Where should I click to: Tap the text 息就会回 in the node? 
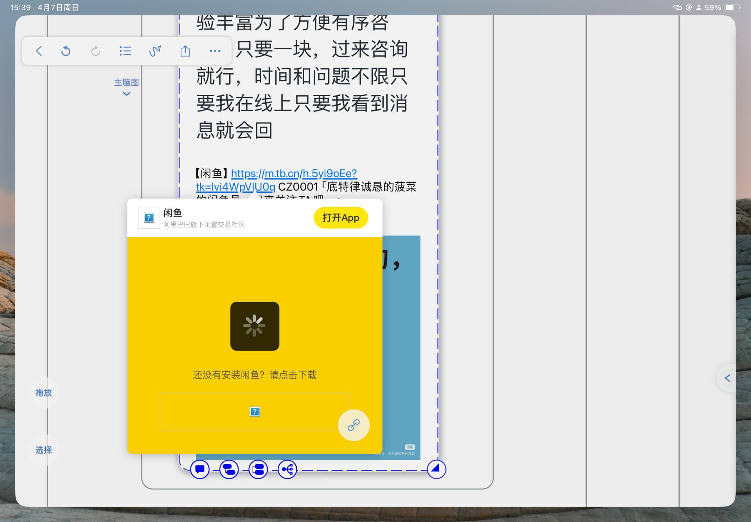click(234, 130)
